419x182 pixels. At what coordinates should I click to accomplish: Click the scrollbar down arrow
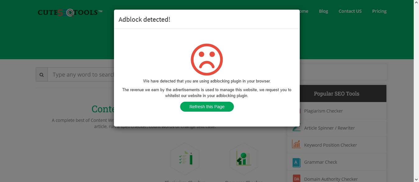(416, 179)
